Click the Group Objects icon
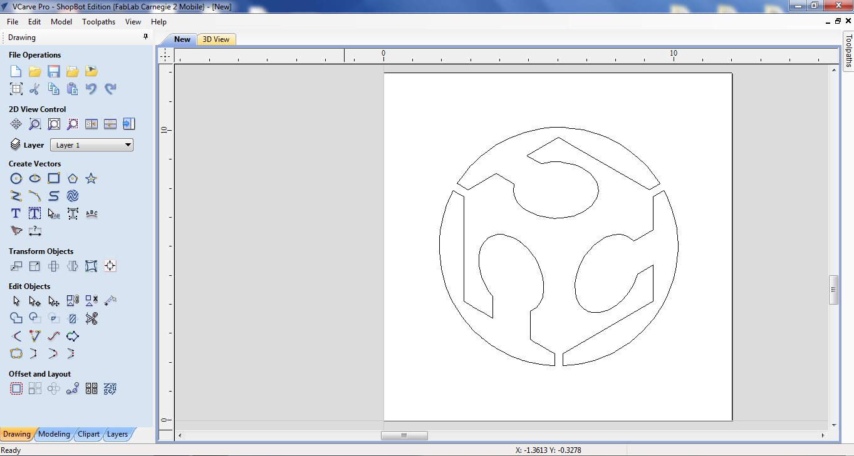 click(x=73, y=301)
